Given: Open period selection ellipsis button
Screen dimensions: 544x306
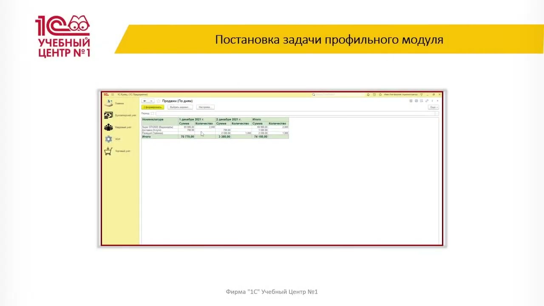Looking at the screenshot, I should 437,113.
